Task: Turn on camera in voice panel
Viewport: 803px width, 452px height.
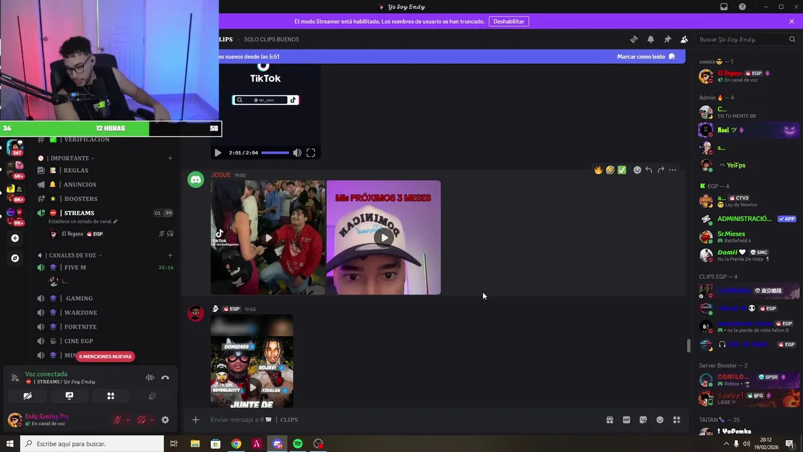Action: 27,396
